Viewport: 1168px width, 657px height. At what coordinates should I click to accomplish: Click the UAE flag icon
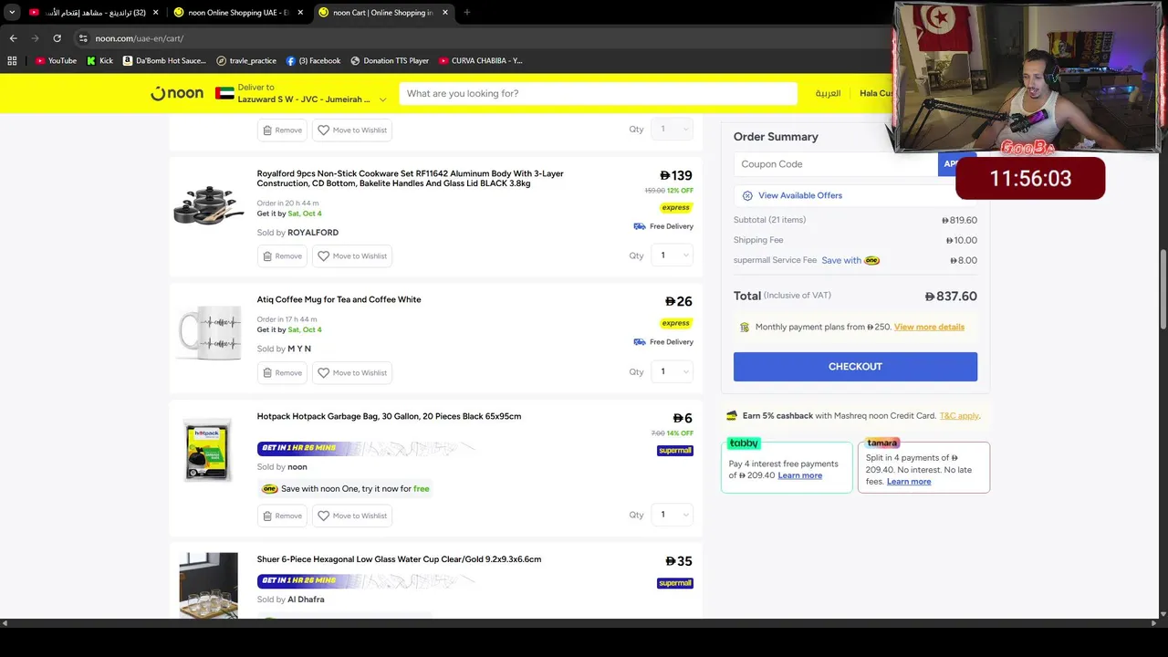pos(224,93)
